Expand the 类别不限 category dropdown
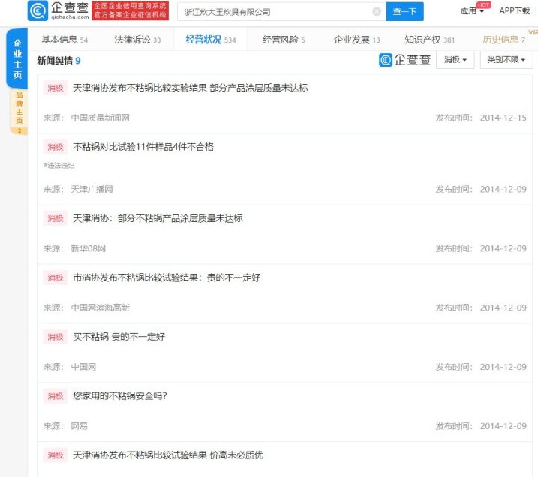The height and width of the screenshot is (477, 538). point(506,60)
